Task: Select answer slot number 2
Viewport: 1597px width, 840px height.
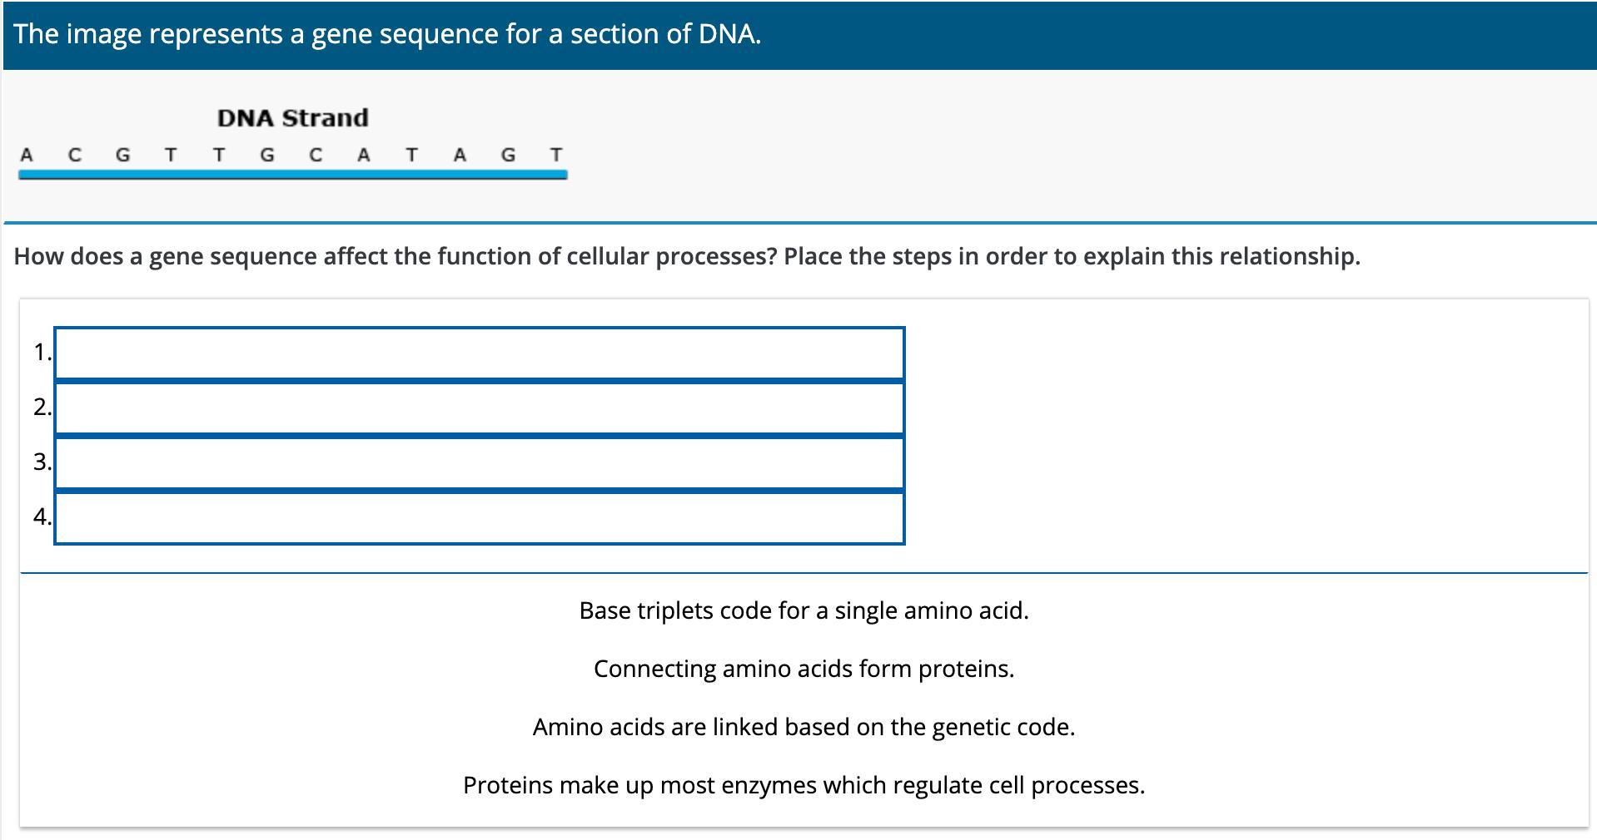Action: 480,408
